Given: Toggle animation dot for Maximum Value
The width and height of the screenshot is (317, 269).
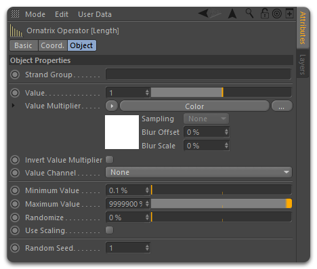Looking at the screenshot, I should click(x=15, y=204).
